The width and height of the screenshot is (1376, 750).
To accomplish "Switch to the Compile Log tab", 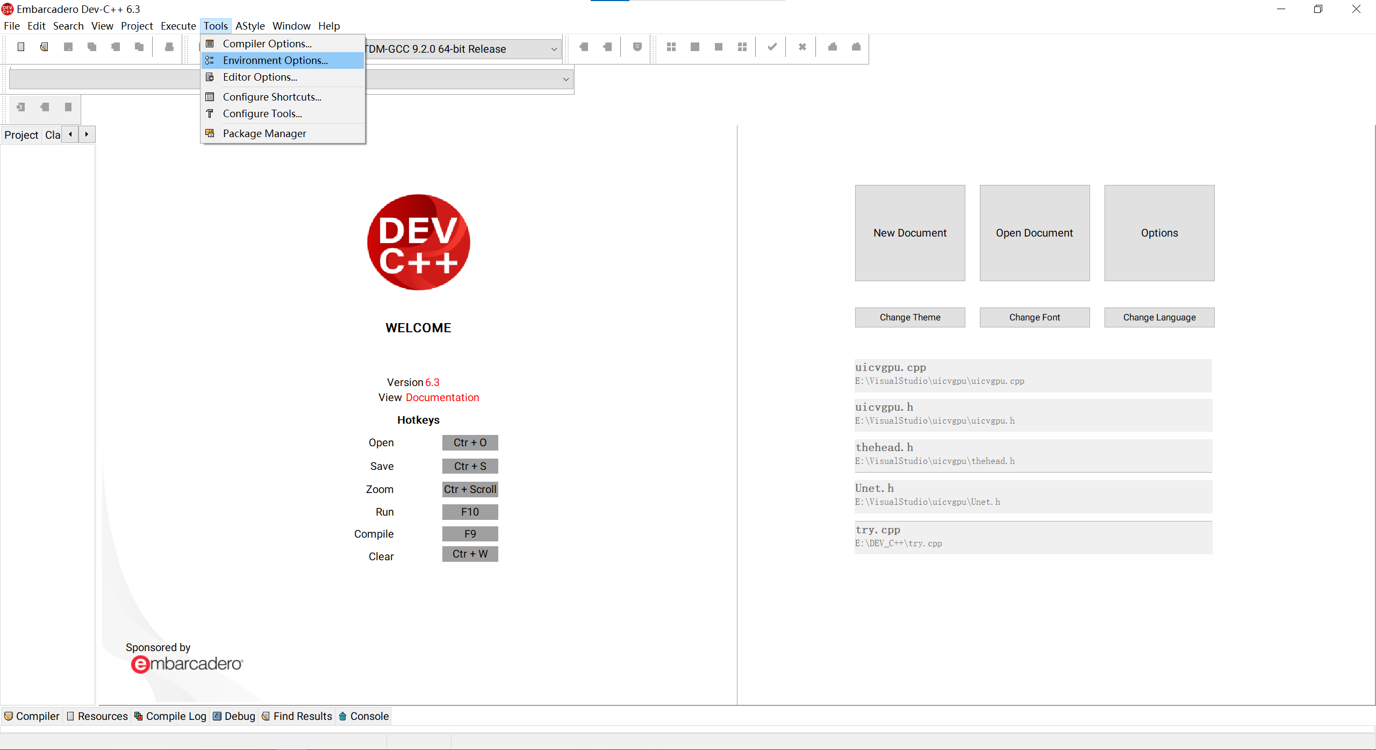I will click(x=176, y=716).
